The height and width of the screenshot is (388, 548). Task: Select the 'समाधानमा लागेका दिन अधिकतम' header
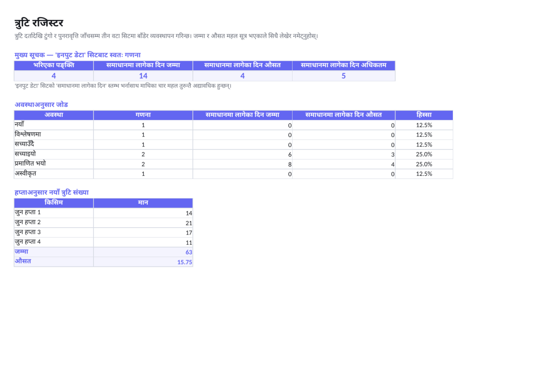tap(344, 66)
